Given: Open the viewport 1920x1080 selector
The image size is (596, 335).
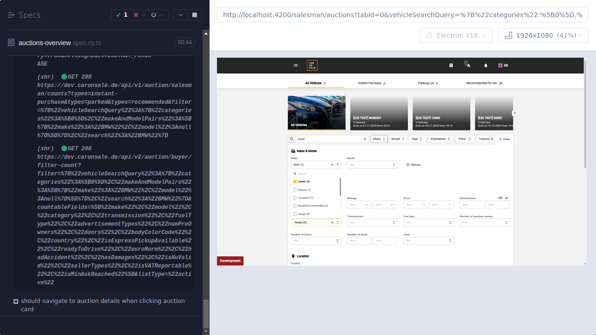Looking at the screenshot, I should pyautogui.click(x=543, y=35).
